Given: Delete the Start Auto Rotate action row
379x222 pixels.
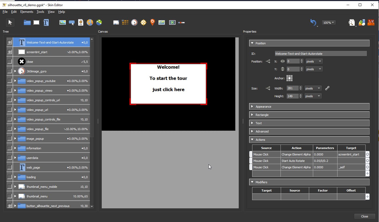Looking at the screenshot, I should click(367, 161).
